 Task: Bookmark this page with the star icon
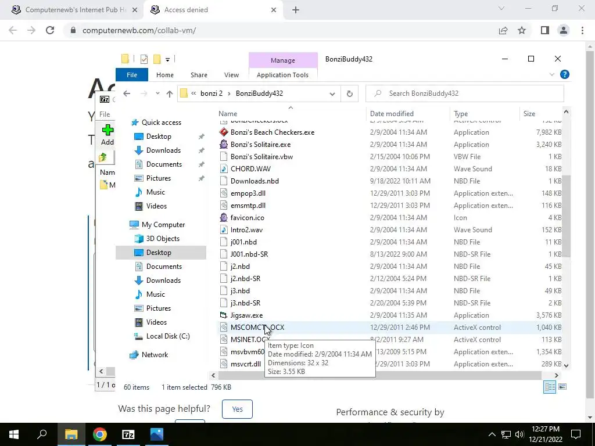pos(522,30)
